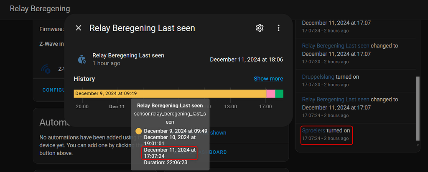Open the three-dot overflow menu
The height and width of the screenshot is (172, 428).
click(278, 28)
